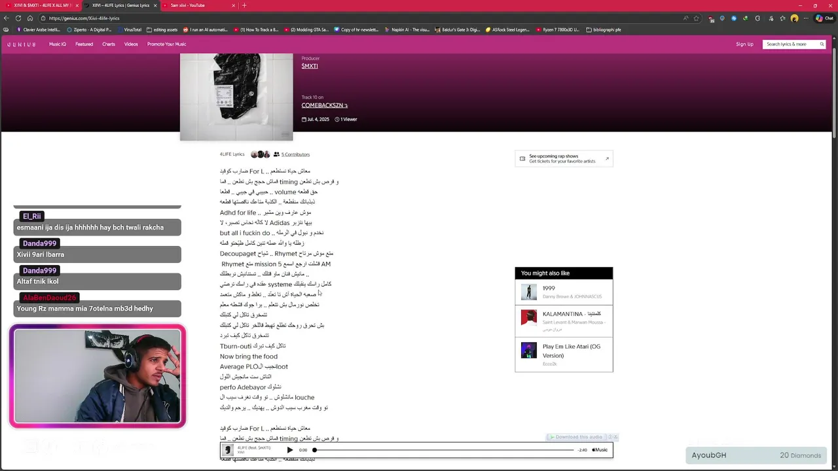Screen dimensions: 838x471
Task: Open Promote Your Music menu item
Action: [x=166, y=44]
